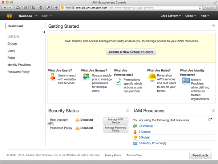218x164 pixels.
Task: Click the What Are Groups? heading
Action: click(x=94, y=70)
